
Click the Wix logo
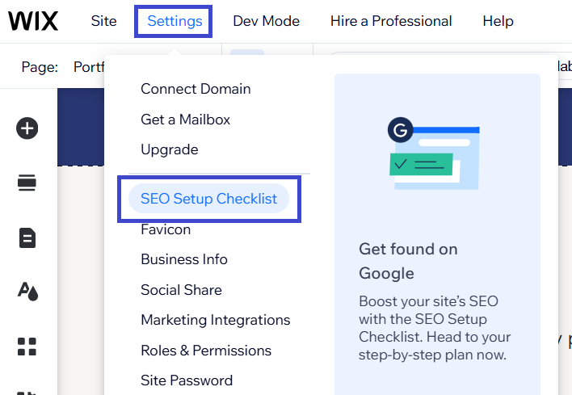pyautogui.click(x=33, y=21)
